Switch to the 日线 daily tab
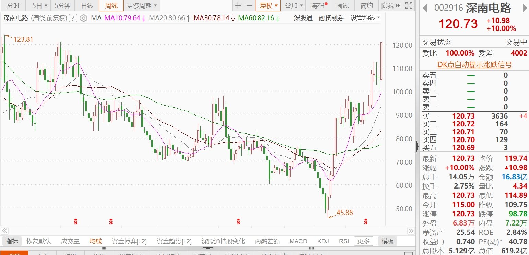Image resolution: width=529 pixels, height=255 pixels. click(87, 5)
